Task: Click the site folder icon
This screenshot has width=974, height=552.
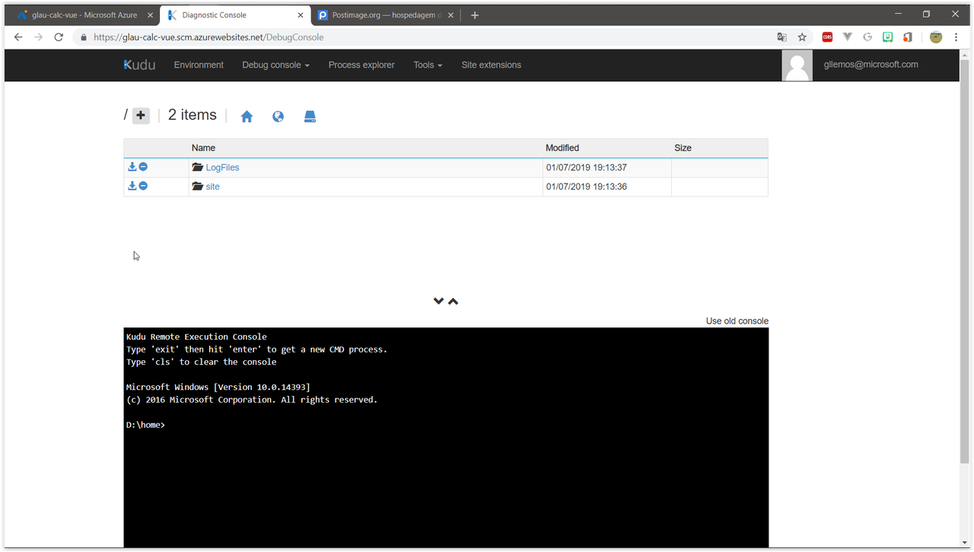Action: point(198,186)
